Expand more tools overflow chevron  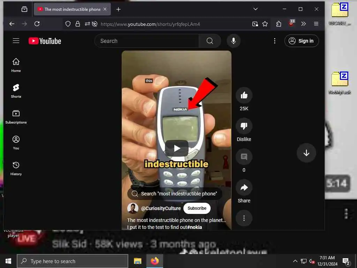pos(303,24)
